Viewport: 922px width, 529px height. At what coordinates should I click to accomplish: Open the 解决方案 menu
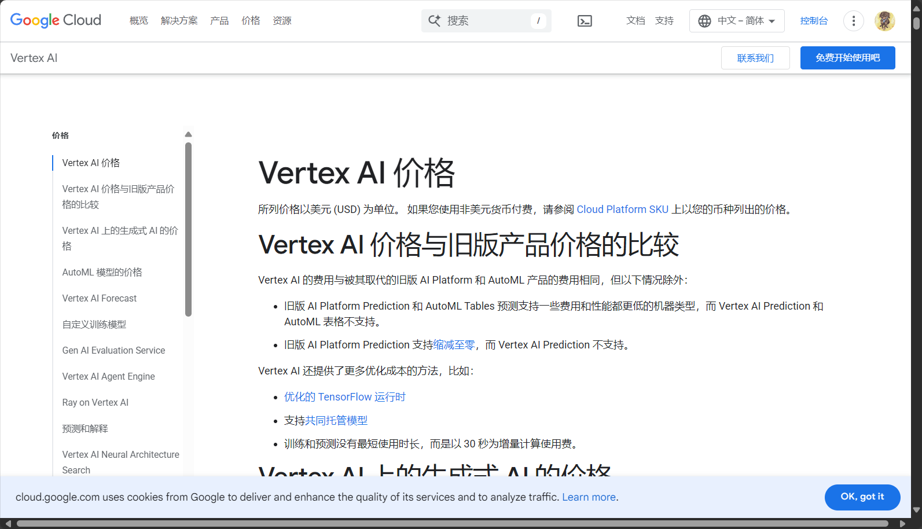tap(179, 21)
